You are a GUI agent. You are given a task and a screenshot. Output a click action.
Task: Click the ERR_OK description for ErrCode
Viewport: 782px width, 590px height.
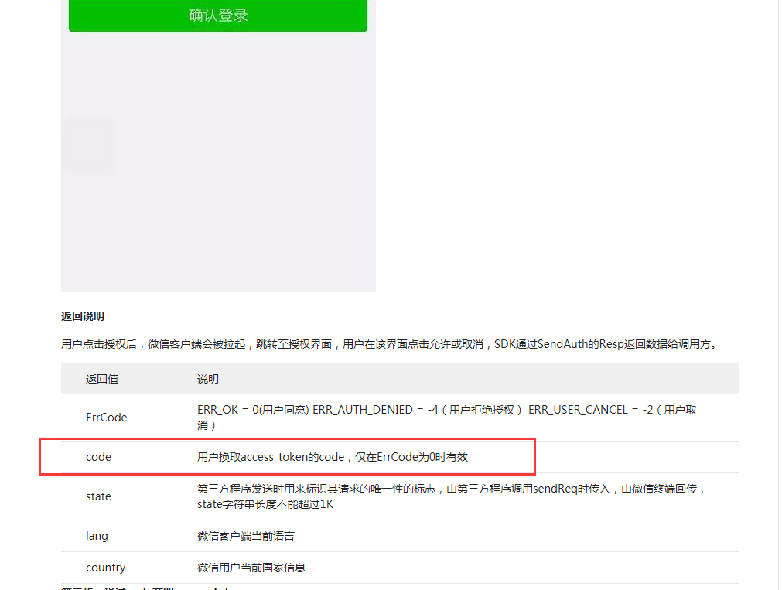[x=447, y=418]
